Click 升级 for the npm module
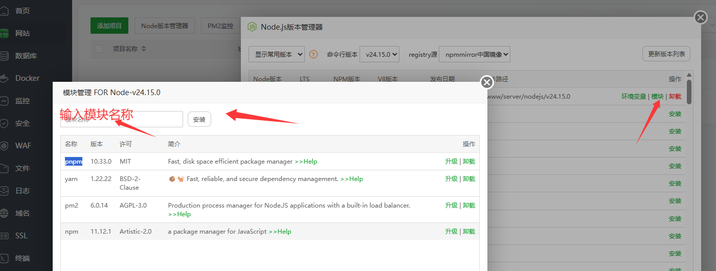716x271 pixels. click(x=451, y=232)
